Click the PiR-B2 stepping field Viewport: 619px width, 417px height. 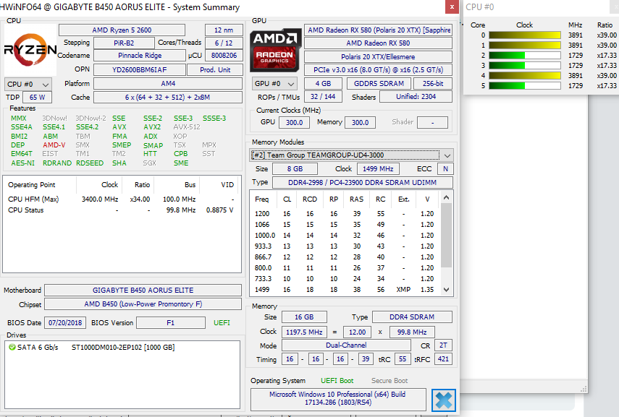pyautogui.click(x=124, y=43)
